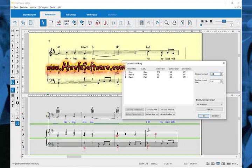Expand the 'Alle Akkoladen' dropdown
This screenshot has width=252, height=168.
coord(209,104)
